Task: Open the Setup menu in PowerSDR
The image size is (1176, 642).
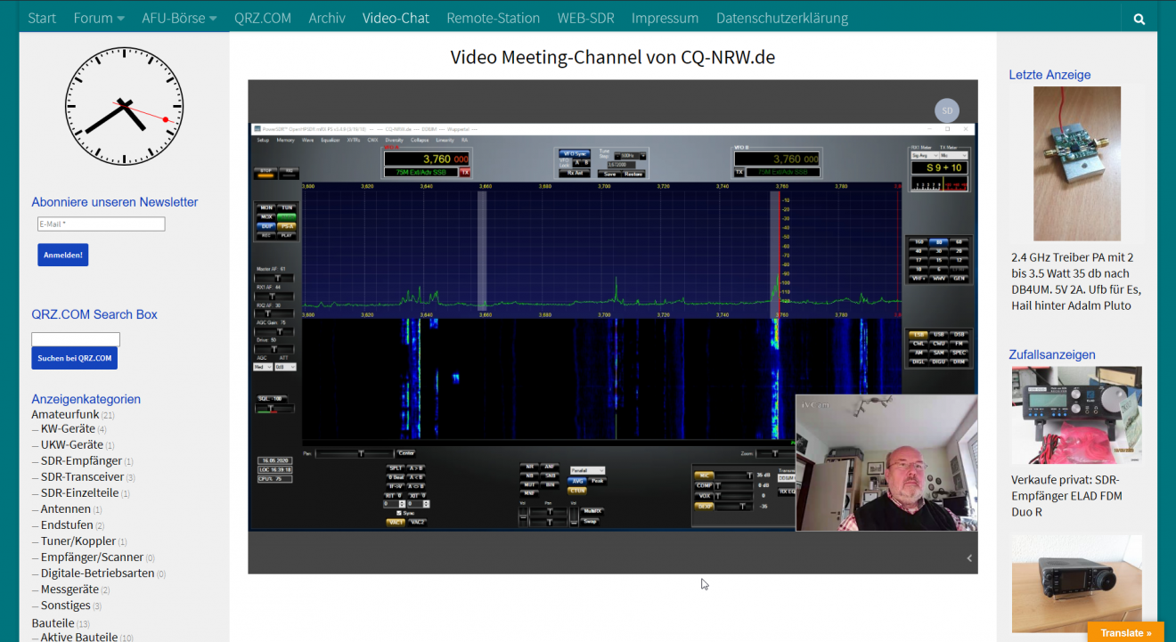Action: 263,140
